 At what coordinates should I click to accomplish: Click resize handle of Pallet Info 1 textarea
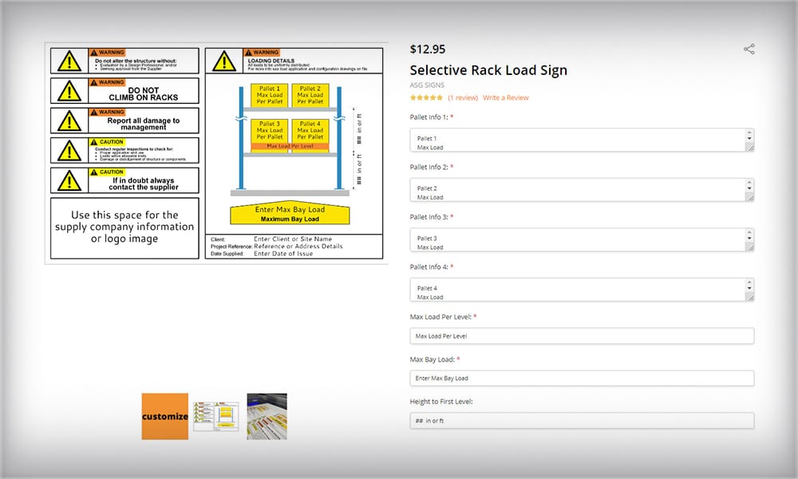[x=749, y=147]
